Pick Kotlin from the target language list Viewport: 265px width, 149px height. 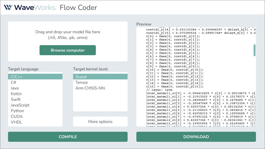click(x=35, y=94)
